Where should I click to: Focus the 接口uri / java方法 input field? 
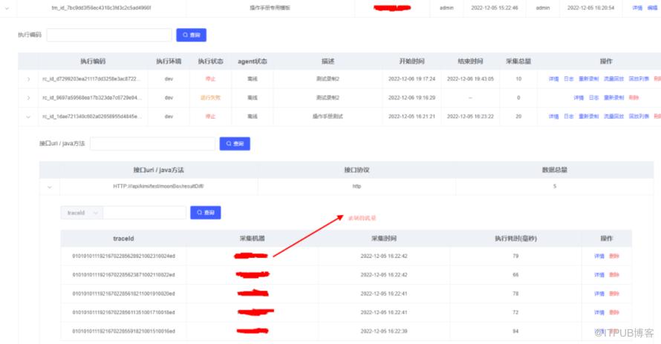tap(152, 144)
